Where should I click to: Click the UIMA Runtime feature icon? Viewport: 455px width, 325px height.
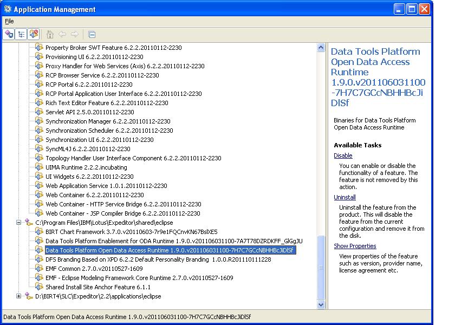coord(39,167)
